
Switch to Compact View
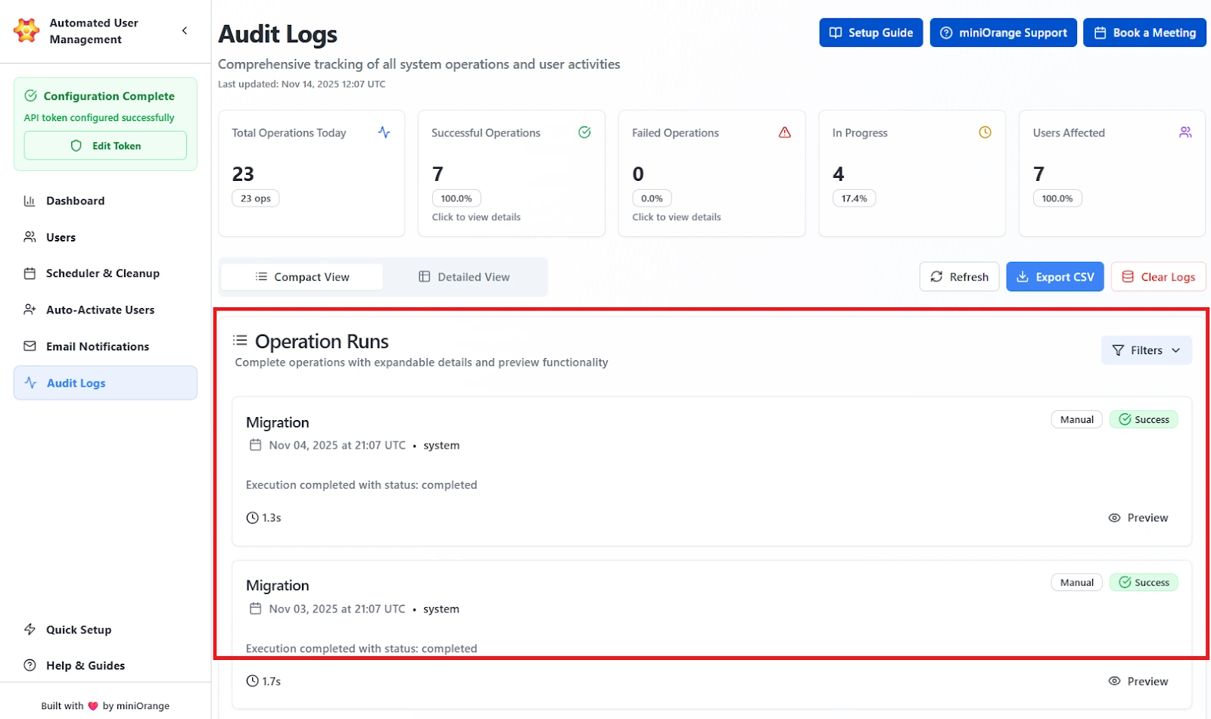(301, 276)
